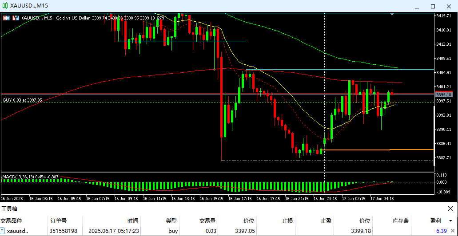Click the 止盈 column header
458x236 pixels.
326,220
